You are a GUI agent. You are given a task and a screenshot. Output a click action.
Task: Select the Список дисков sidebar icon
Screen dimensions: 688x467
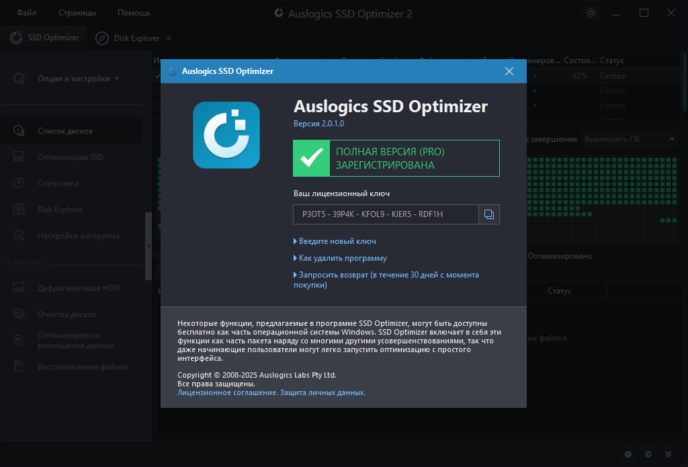tap(19, 131)
